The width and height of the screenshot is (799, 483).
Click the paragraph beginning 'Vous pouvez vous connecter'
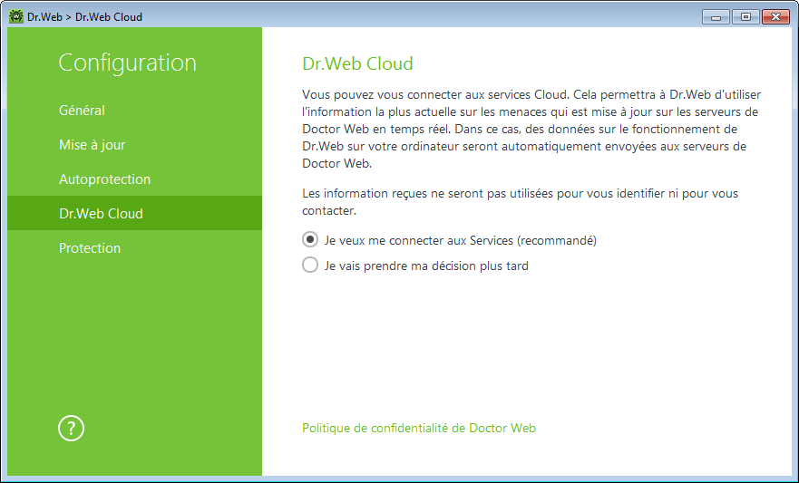(531, 129)
